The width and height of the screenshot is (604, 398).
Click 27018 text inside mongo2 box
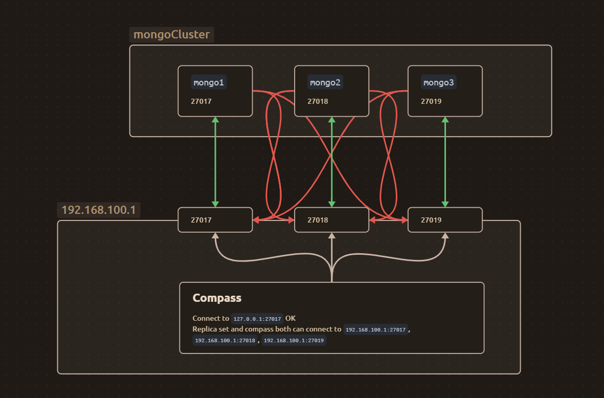click(318, 101)
